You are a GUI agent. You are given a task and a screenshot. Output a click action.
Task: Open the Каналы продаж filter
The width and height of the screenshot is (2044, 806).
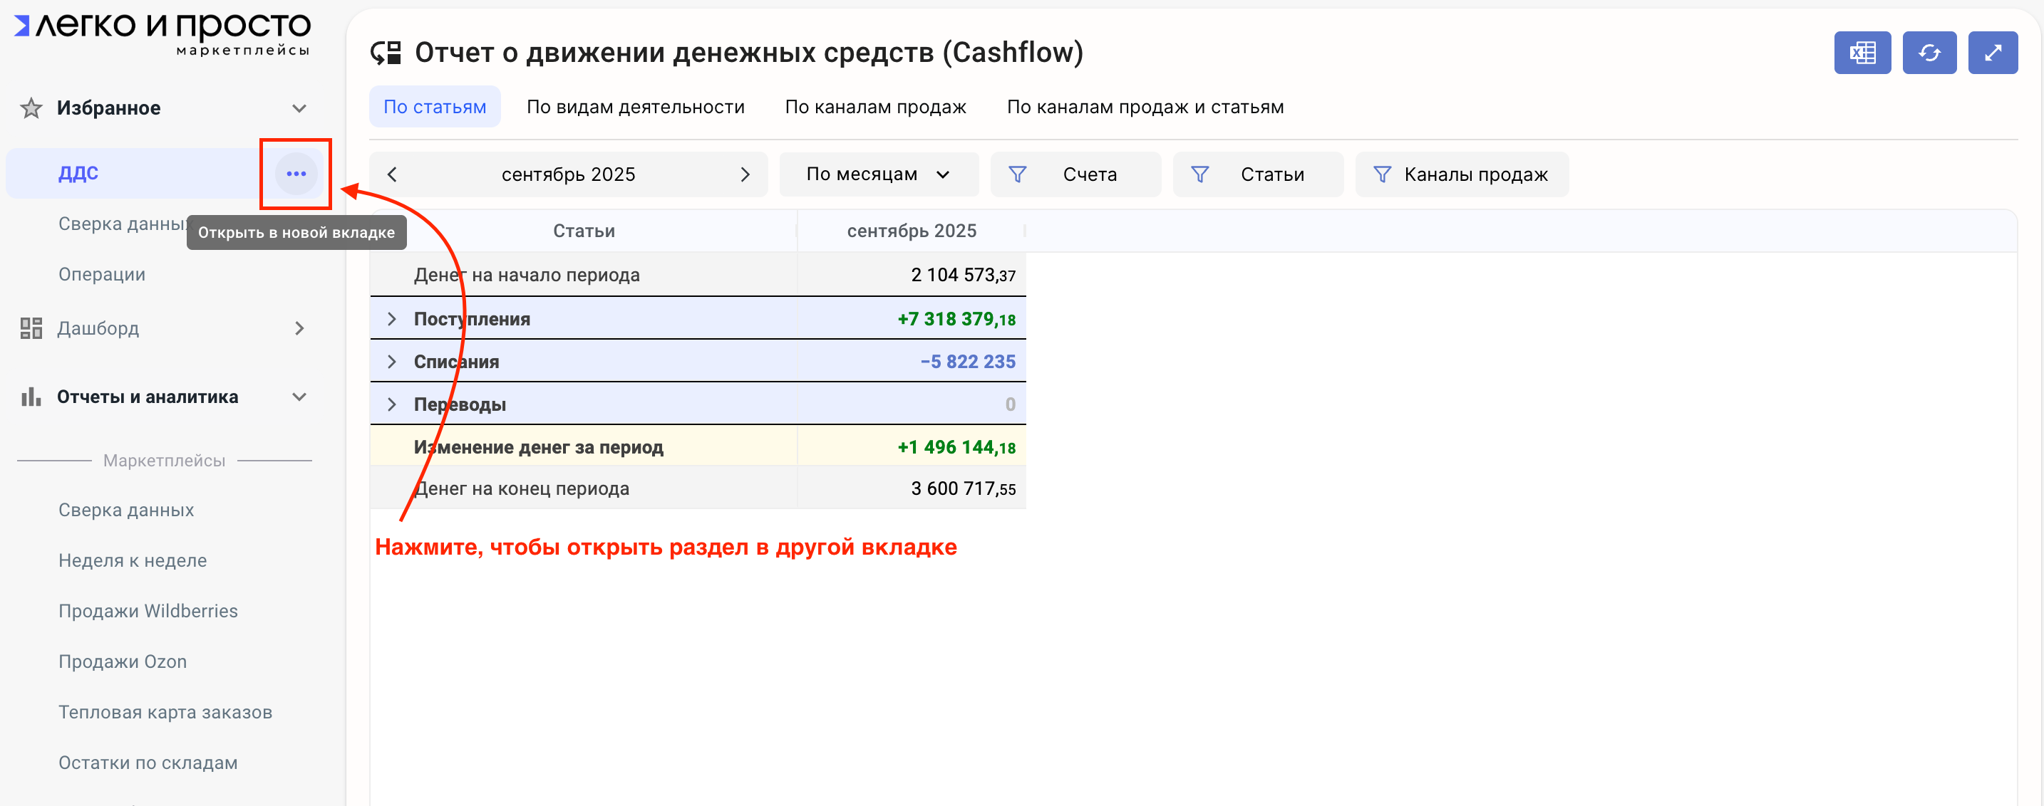(x=1462, y=174)
